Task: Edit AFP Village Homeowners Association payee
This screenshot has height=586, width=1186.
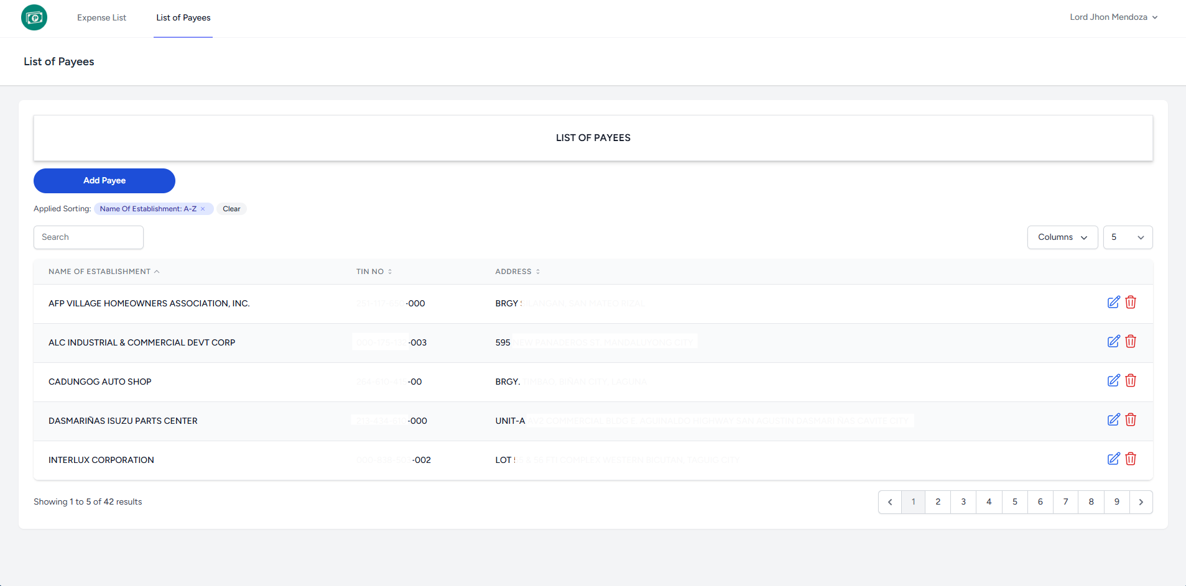Action: (1113, 302)
